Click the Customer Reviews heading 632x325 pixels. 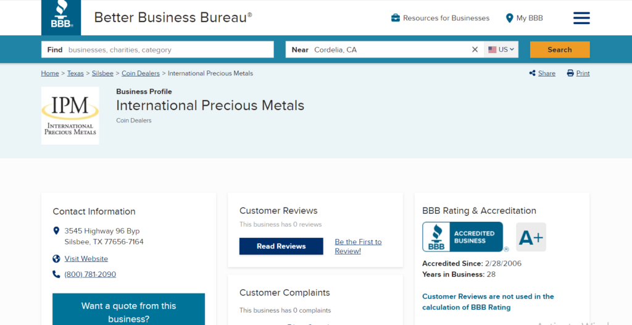278,211
